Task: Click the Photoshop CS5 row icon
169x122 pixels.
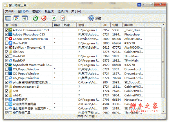Action: (x=10, y=34)
